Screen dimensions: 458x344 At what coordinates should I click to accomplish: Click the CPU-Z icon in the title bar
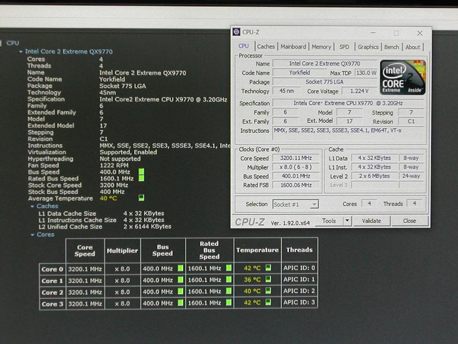pos(236,32)
